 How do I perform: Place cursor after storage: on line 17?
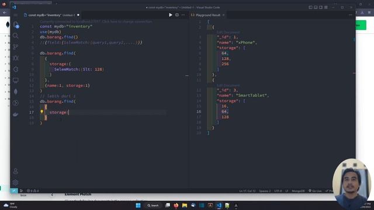[69, 112]
